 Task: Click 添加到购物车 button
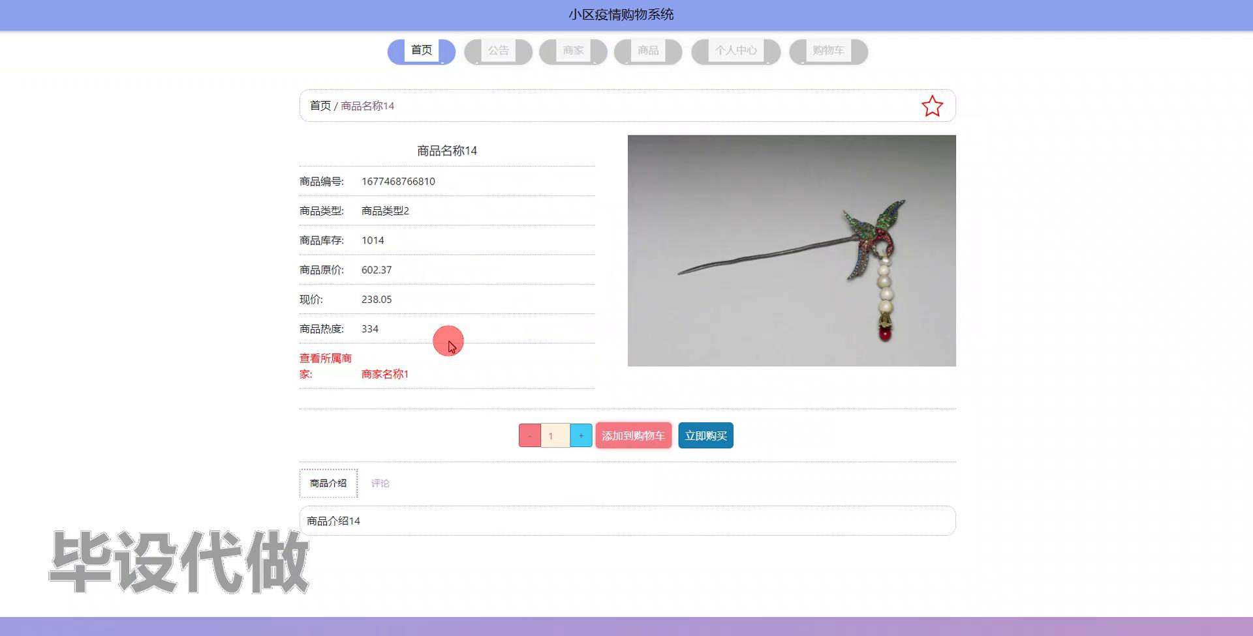(633, 435)
